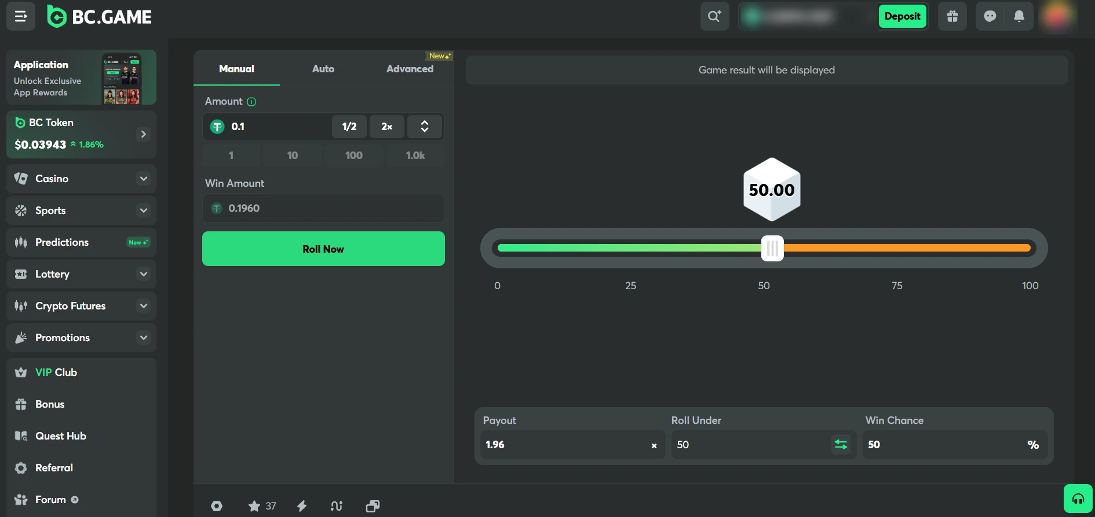Open the chat bubble icon
The height and width of the screenshot is (517, 1095).
990,16
